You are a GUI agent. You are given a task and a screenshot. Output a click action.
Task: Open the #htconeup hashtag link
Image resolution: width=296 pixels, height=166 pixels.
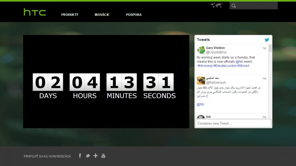(x=205, y=66)
